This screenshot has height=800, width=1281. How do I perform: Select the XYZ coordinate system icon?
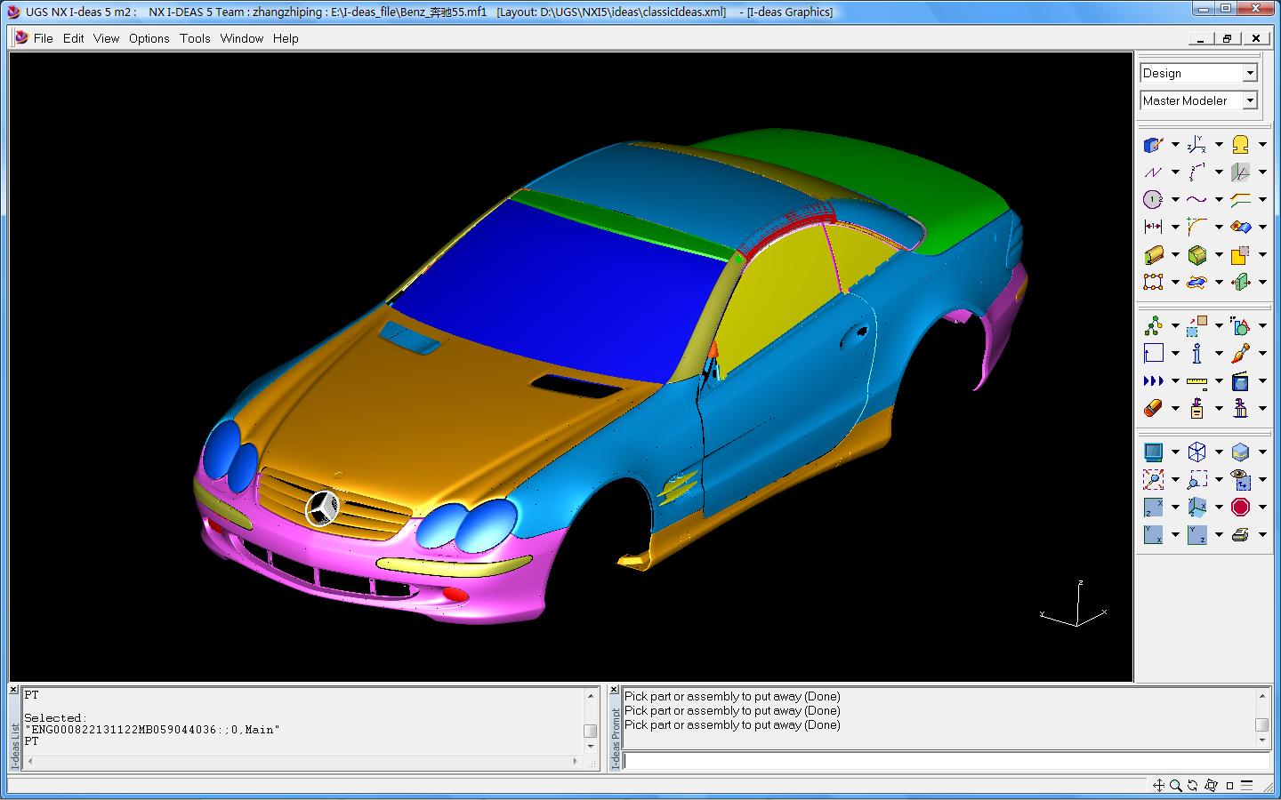(1196, 144)
